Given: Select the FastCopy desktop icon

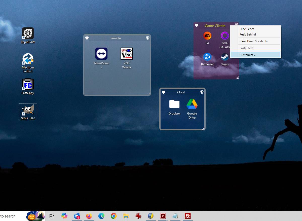Looking at the screenshot, I should tap(28, 85).
